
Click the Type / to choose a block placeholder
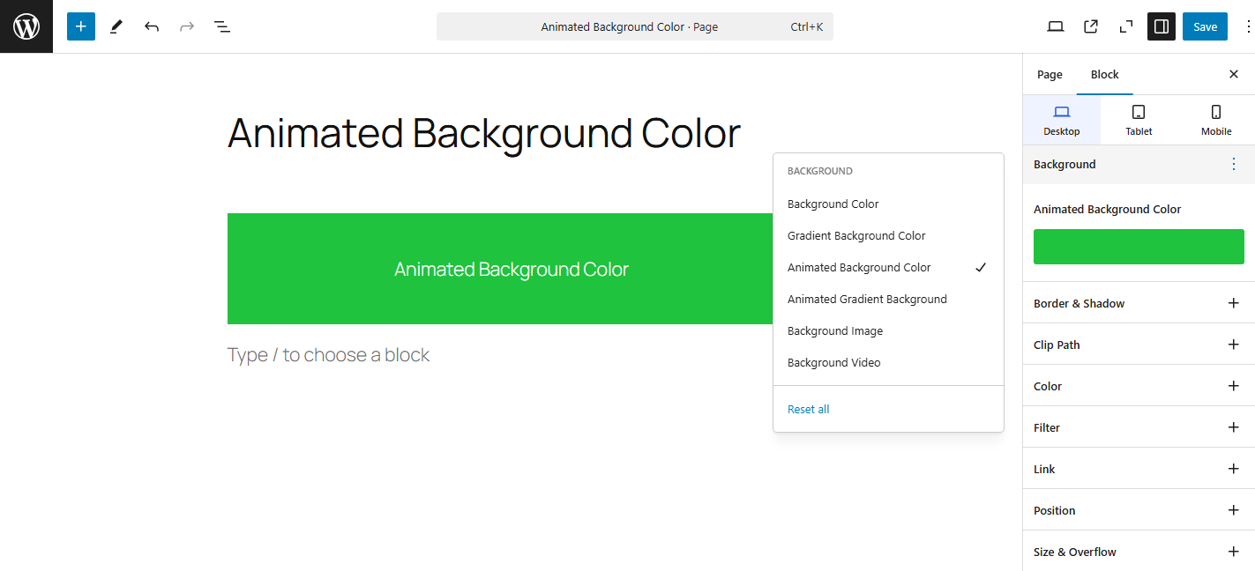coord(328,354)
